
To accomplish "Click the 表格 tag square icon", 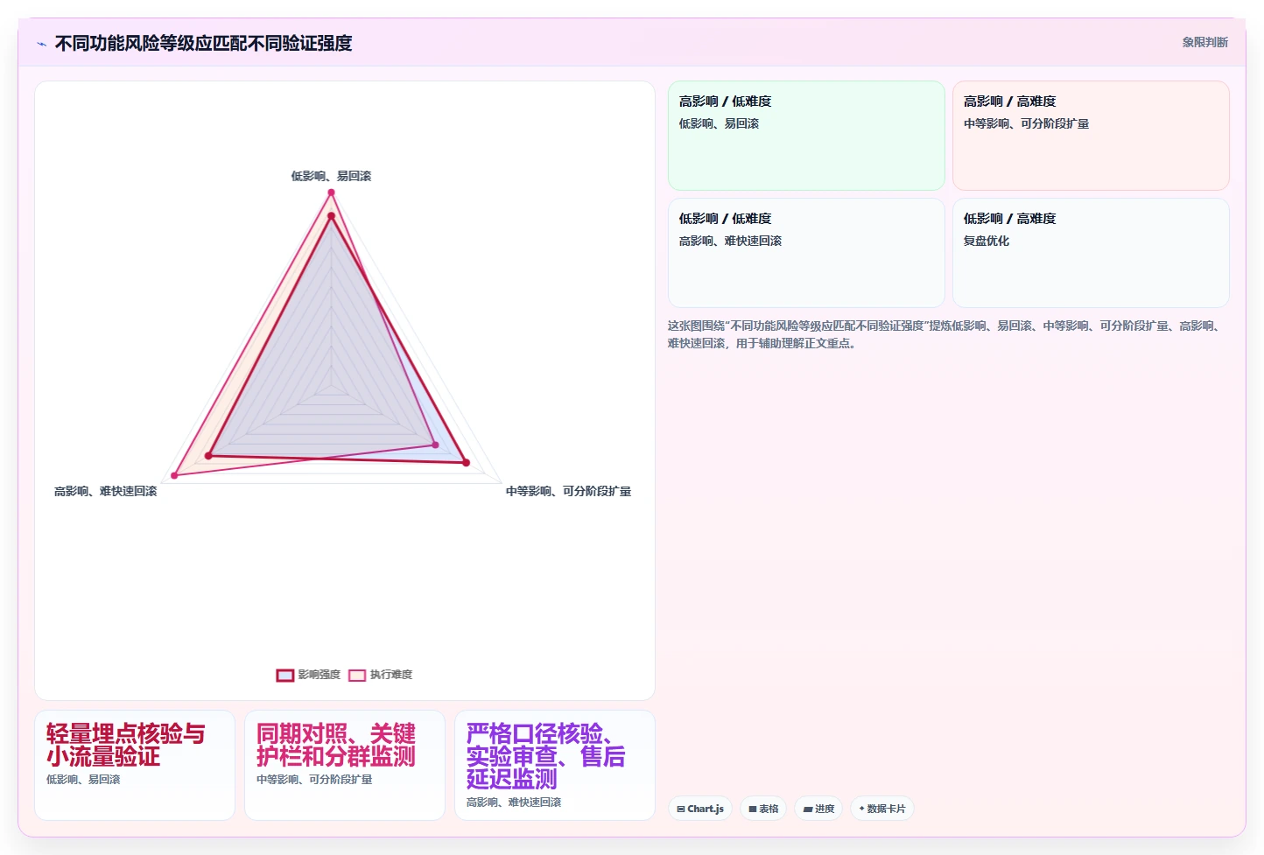I will tap(753, 809).
